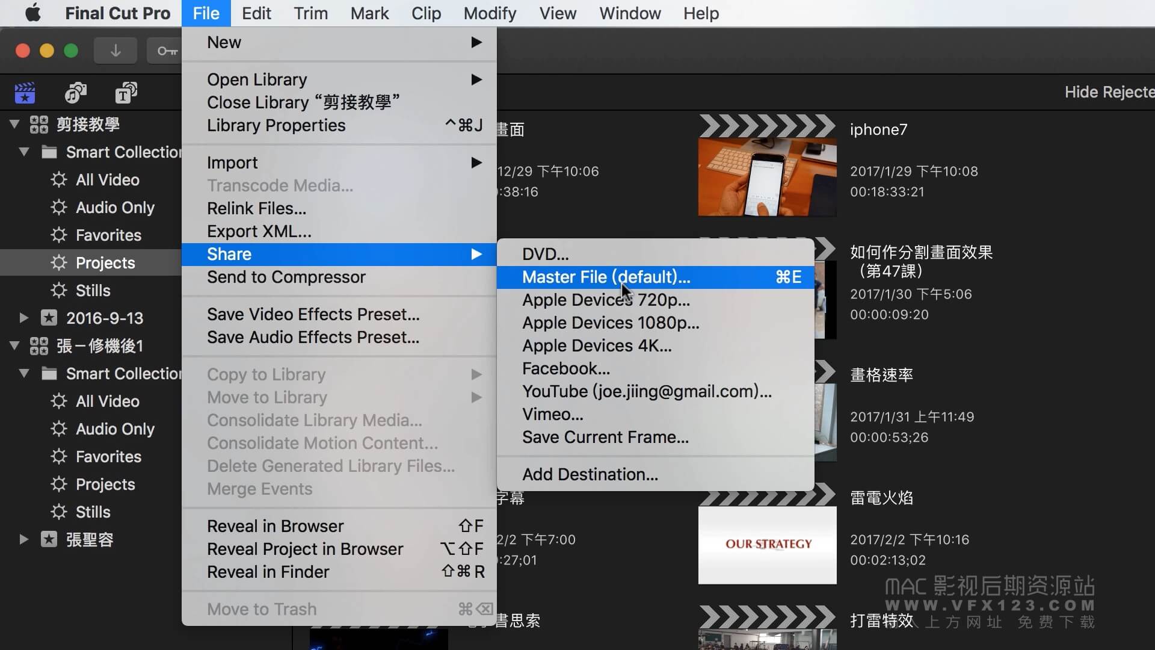Open the Import submenu

pos(339,162)
